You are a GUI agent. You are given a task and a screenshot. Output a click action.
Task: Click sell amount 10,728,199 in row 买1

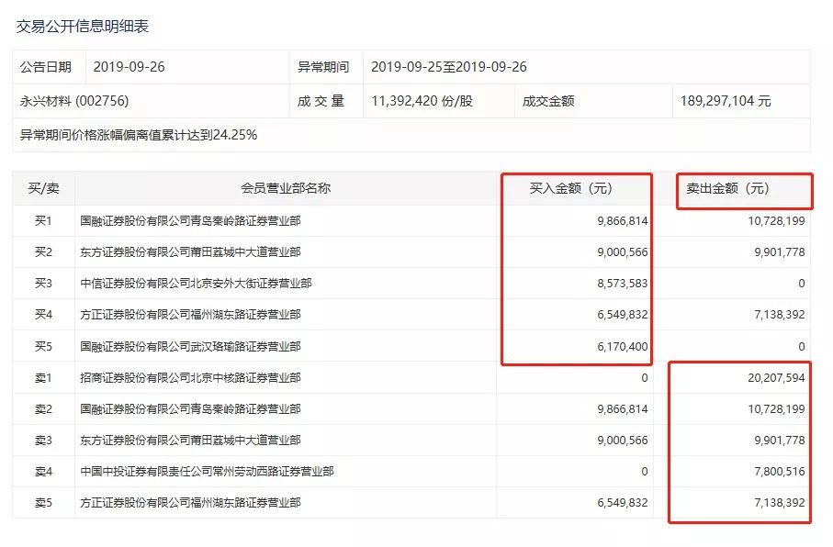point(777,220)
